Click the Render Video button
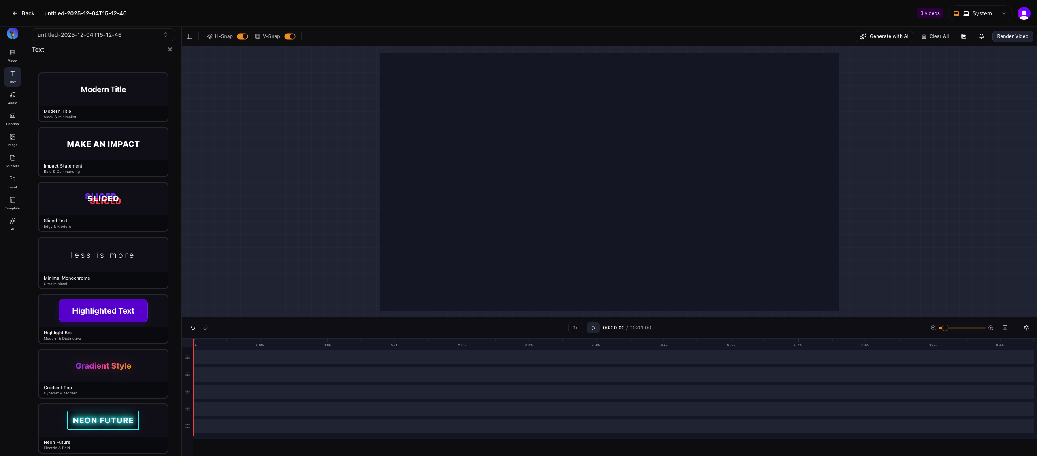The height and width of the screenshot is (456, 1037). tap(1012, 36)
